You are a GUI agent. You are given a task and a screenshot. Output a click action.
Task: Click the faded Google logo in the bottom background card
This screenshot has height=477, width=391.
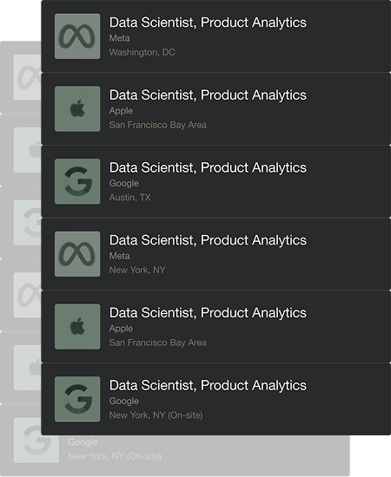click(x=36, y=441)
